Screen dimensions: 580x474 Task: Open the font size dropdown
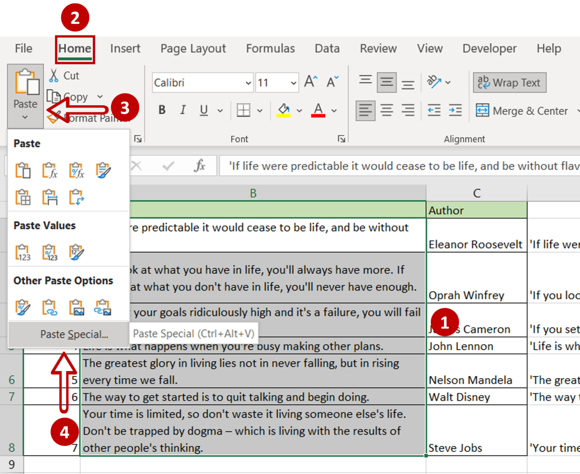pyautogui.click(x=293, y=83)
